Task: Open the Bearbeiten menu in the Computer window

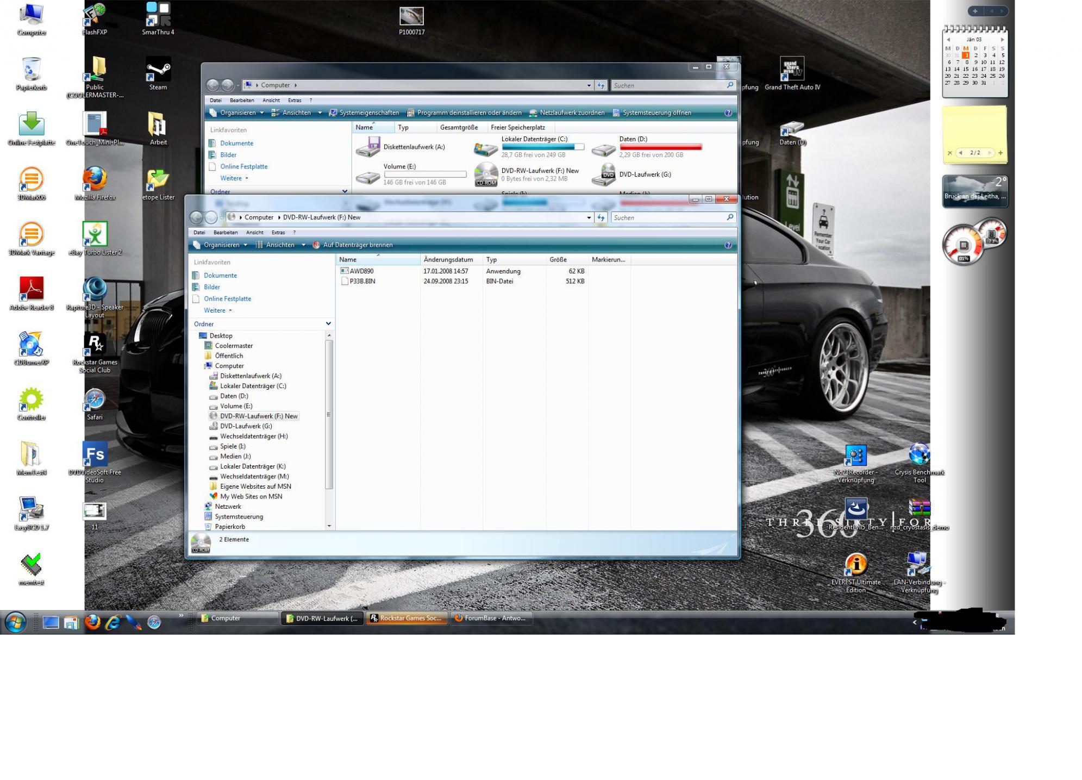Action: click(x=242, y=101)
